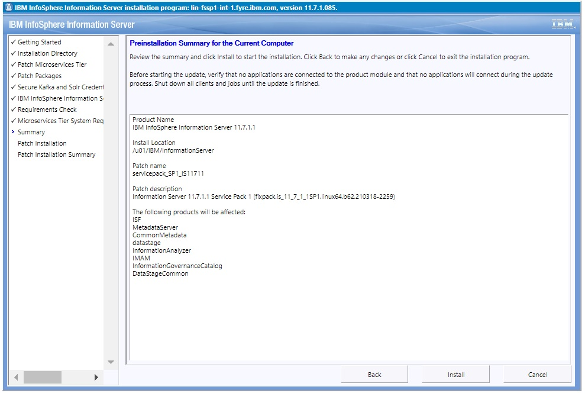Open Patch Microservices Tier step
Screen dimensions: 585x393
pyautogui.click(x=52, y=65)
